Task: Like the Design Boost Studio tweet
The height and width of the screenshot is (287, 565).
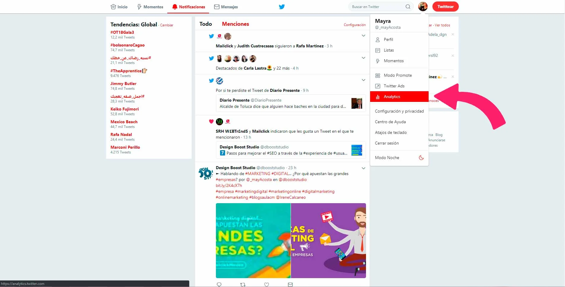Action: click(x=267, y=284)
